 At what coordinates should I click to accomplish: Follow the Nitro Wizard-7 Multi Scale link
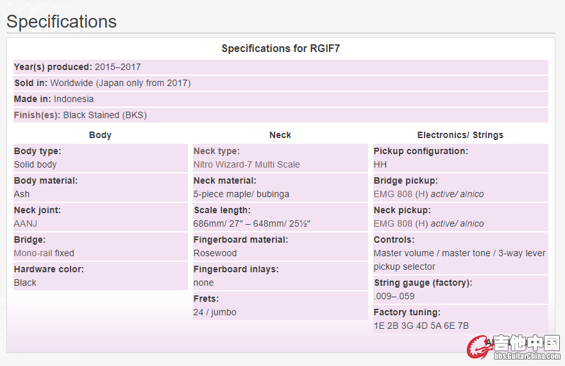[246, 164]
